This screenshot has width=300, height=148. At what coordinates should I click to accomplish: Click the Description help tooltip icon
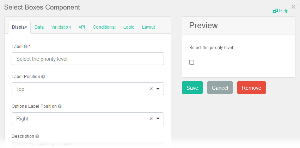[37, 136]
